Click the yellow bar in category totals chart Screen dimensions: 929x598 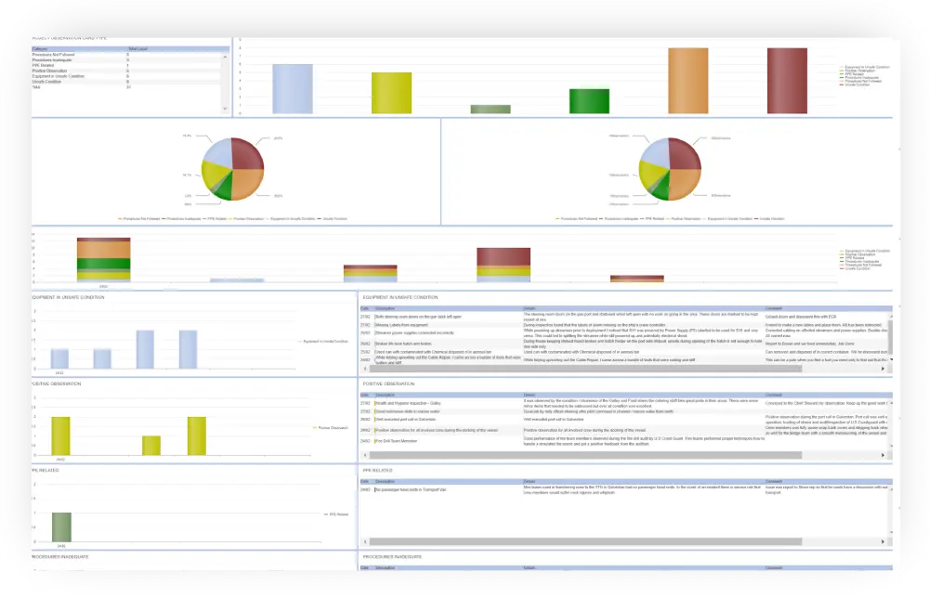pyautogui.click(x=392, y=93)
